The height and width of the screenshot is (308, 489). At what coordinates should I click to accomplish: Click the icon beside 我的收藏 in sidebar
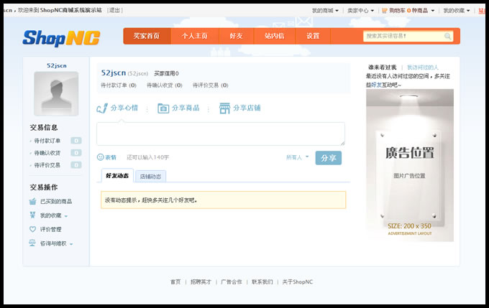coord(32,215)
